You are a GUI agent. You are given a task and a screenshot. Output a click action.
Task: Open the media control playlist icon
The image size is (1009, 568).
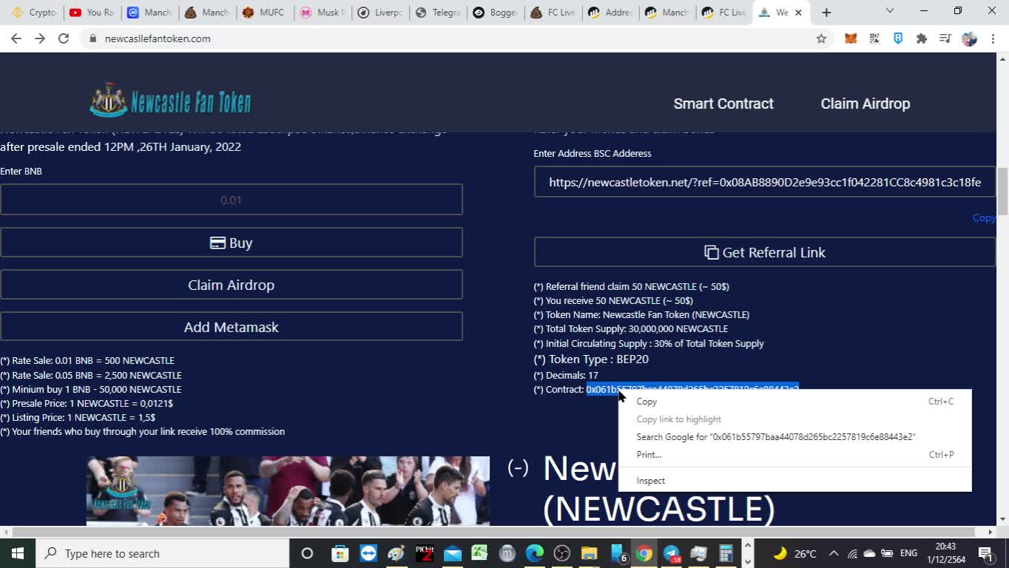coord(945,38)
